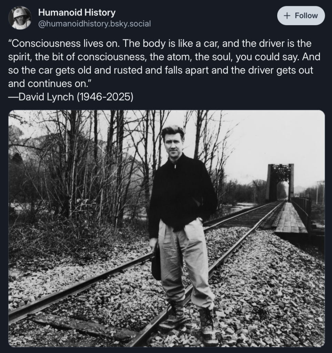Click the quote line starting "Consciousness lives on"
The width and height of the screenshot is (332, 353).
click(x=159, y=44)
